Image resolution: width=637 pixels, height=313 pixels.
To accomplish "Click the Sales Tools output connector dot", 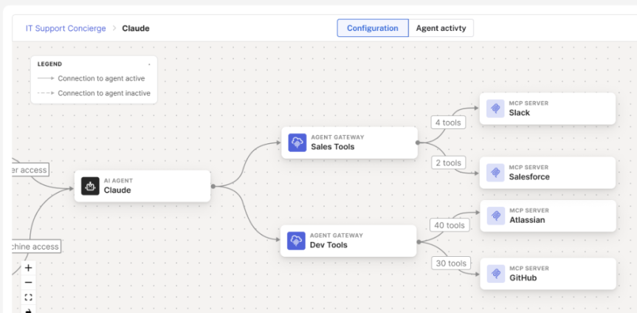I will (417, 142).
